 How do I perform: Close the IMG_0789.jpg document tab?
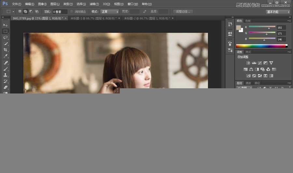[65, 18]
